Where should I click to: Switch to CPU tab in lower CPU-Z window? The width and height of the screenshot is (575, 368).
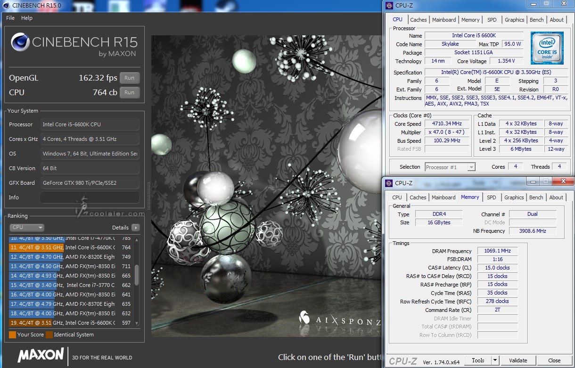coord(397,197)
